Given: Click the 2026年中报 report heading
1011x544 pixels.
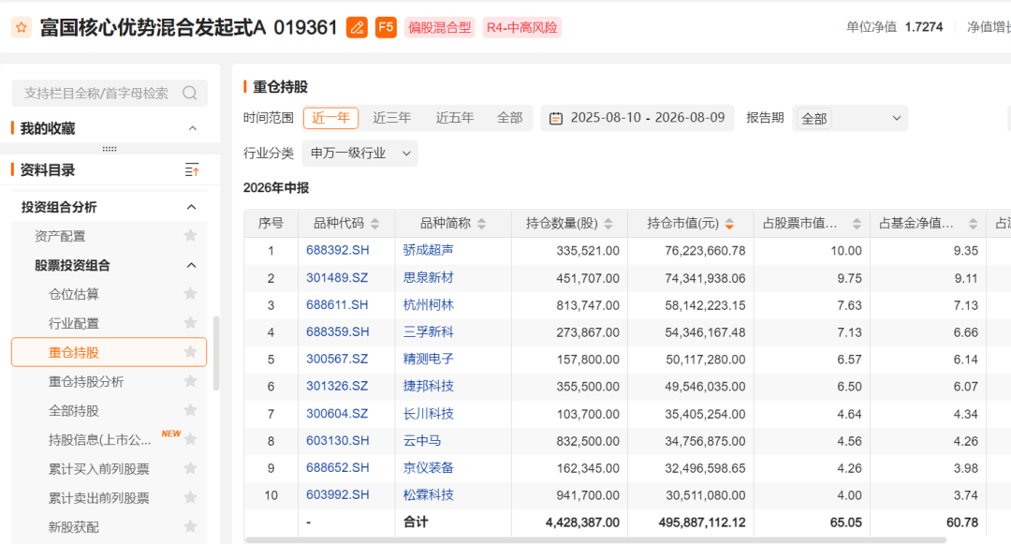Looking at the screenshot, I should click(276, 188).
